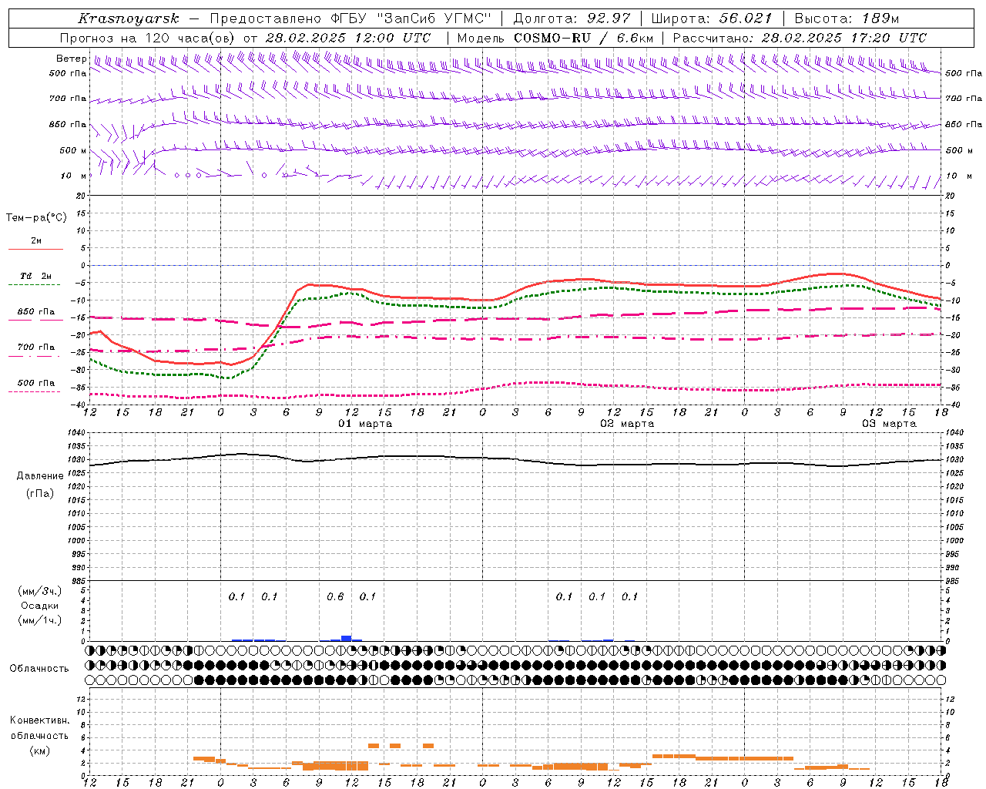Viewport: 986px width, 789px height.
Task: Click the '10 м' label left of wind barbs
Action: coord(74,176)
